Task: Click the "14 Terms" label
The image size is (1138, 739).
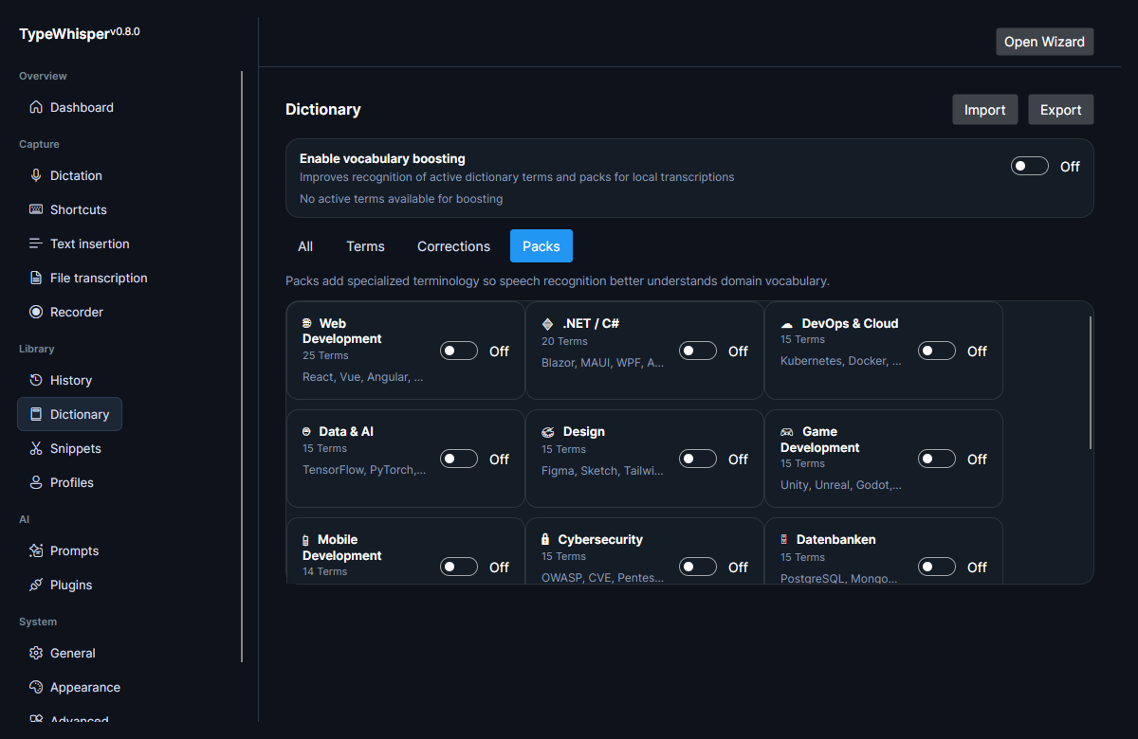Action: (x=325, y=572)
